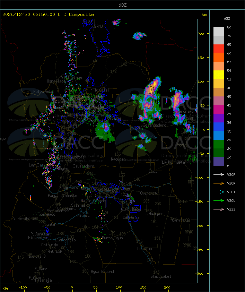Click the timestamp 2025/12/20 02:50:00 UTC Composite
This screenshot has height=292, width=245.
[x=48, y=15]
